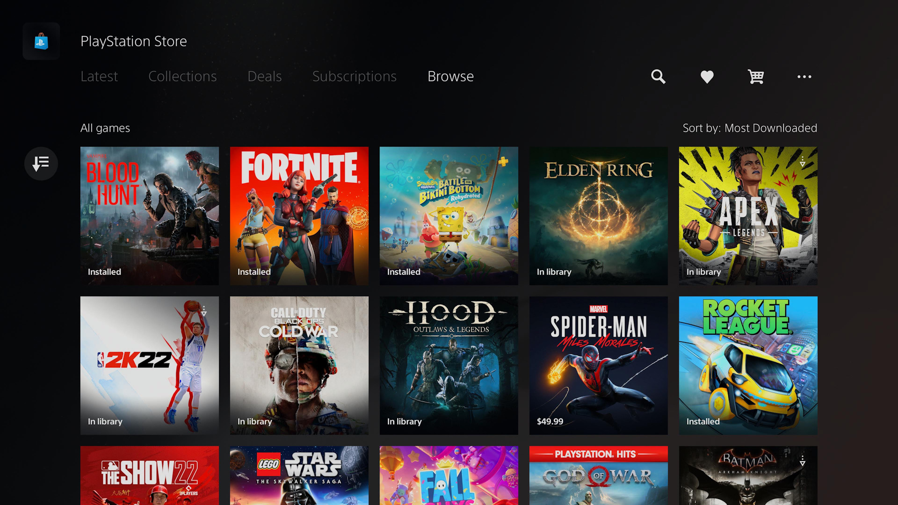Image resolution: width=898 pixels, height=505 pixels.
Task: Switch to the Deals tab
Action: tap(265, 76)
